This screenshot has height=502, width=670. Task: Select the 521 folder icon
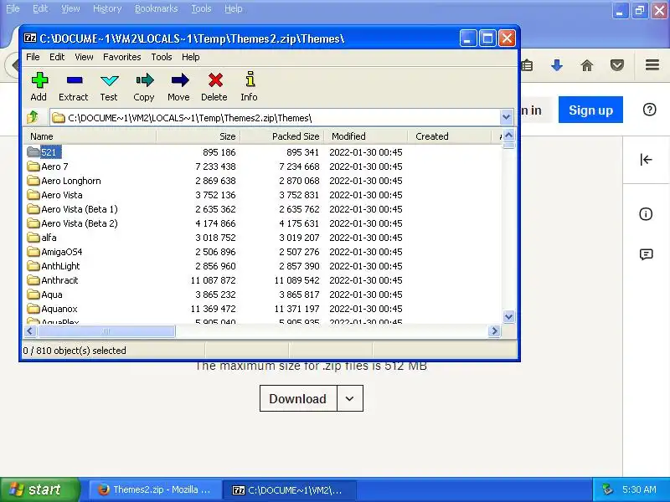coord(33,152)
